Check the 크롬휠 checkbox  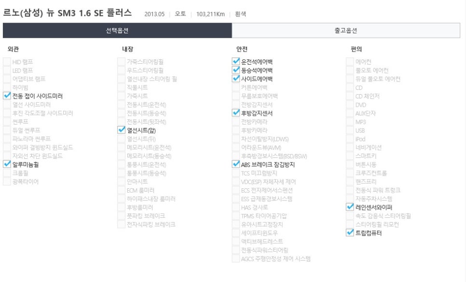7,173
